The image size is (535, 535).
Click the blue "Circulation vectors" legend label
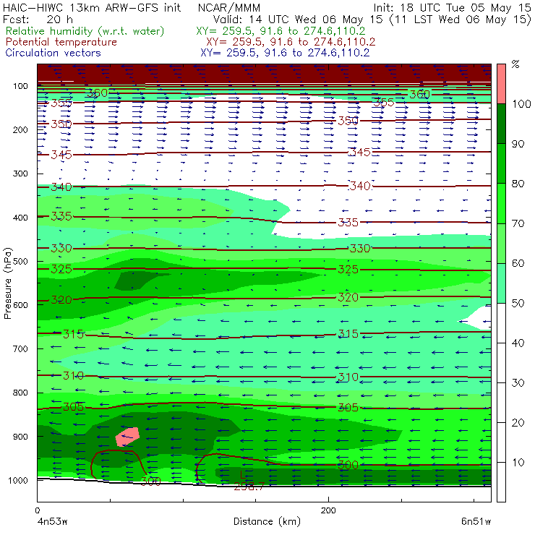click(x=54, y=53)
